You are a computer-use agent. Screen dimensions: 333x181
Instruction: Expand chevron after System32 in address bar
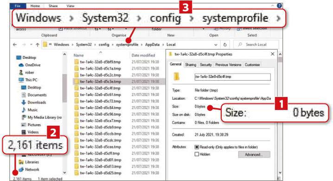(95, 45)
